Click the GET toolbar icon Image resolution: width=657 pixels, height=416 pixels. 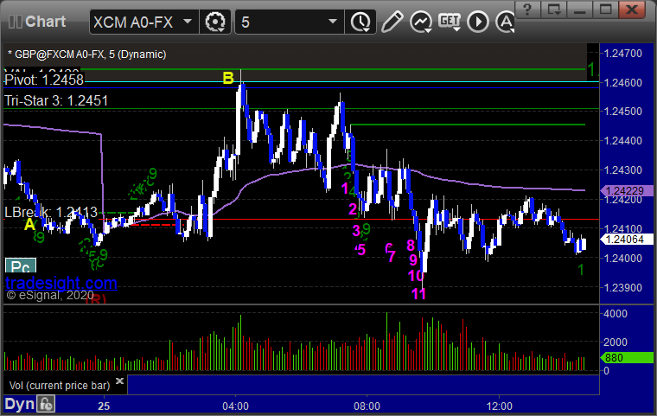(x=450, y=21)
